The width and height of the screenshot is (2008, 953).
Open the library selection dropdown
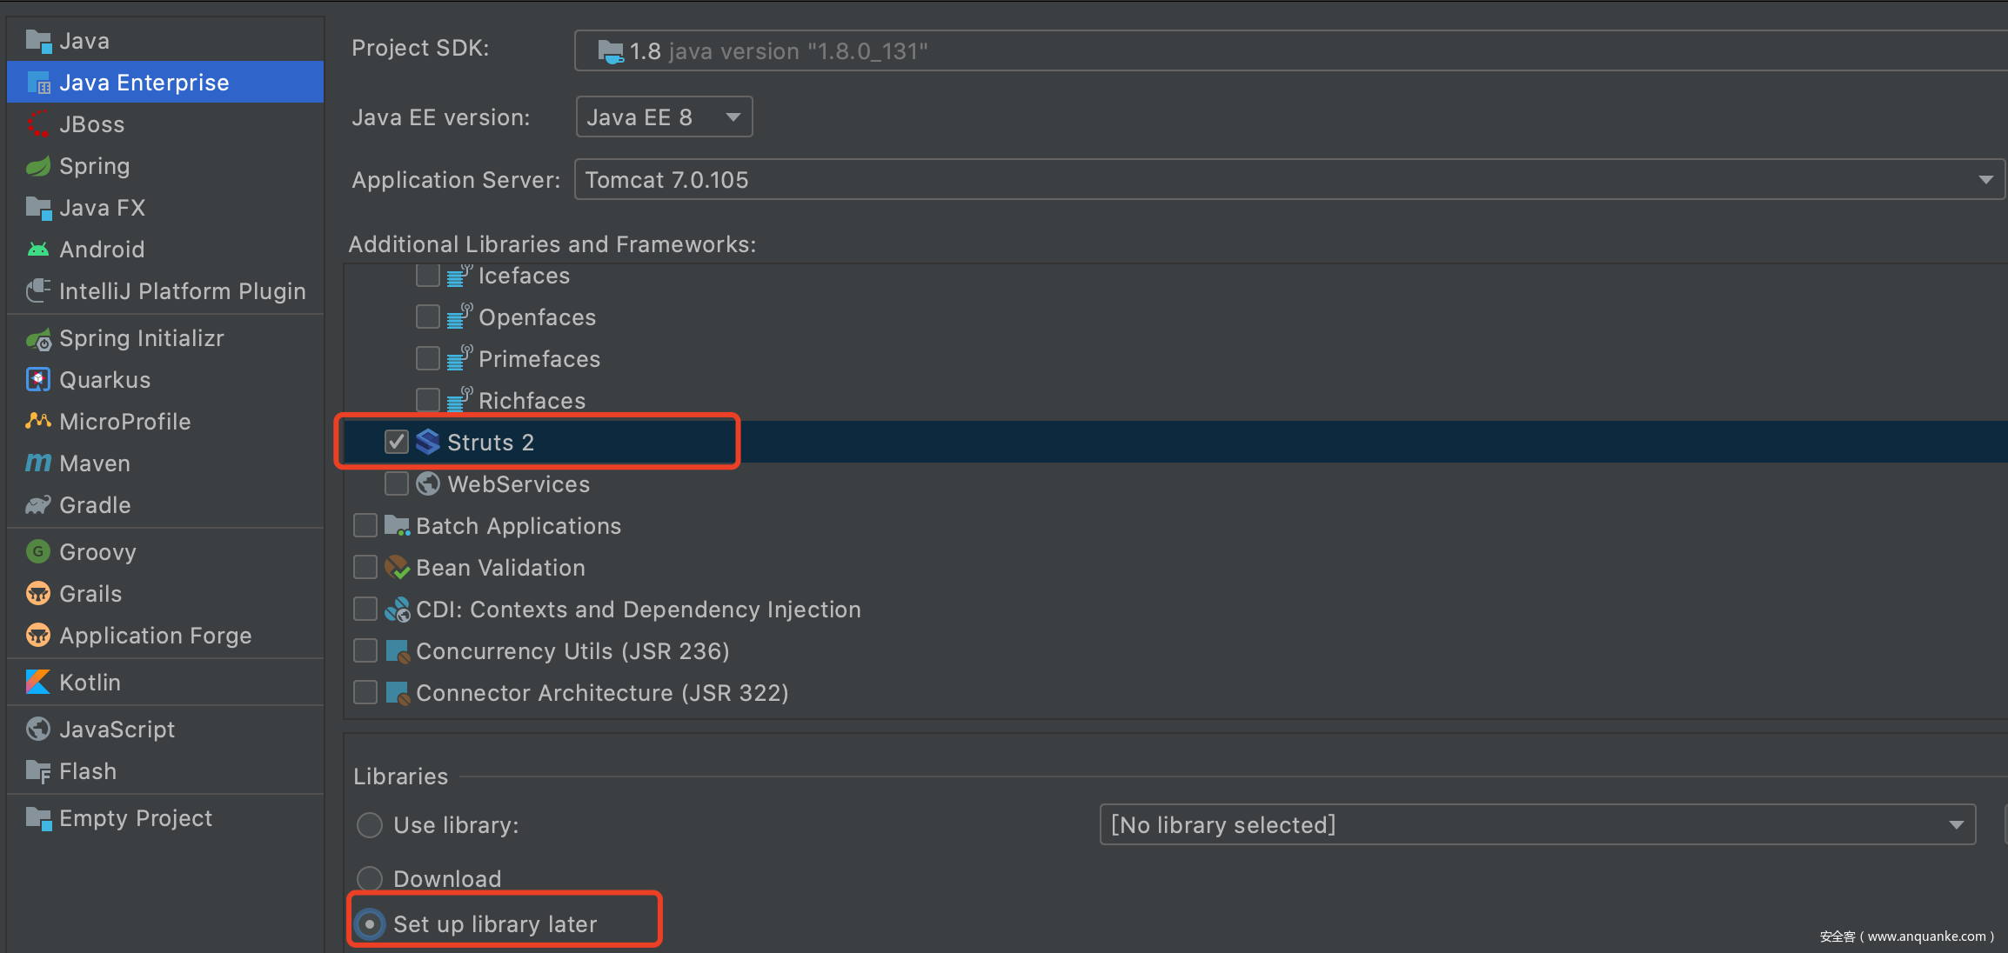(x=1957, y=824)
